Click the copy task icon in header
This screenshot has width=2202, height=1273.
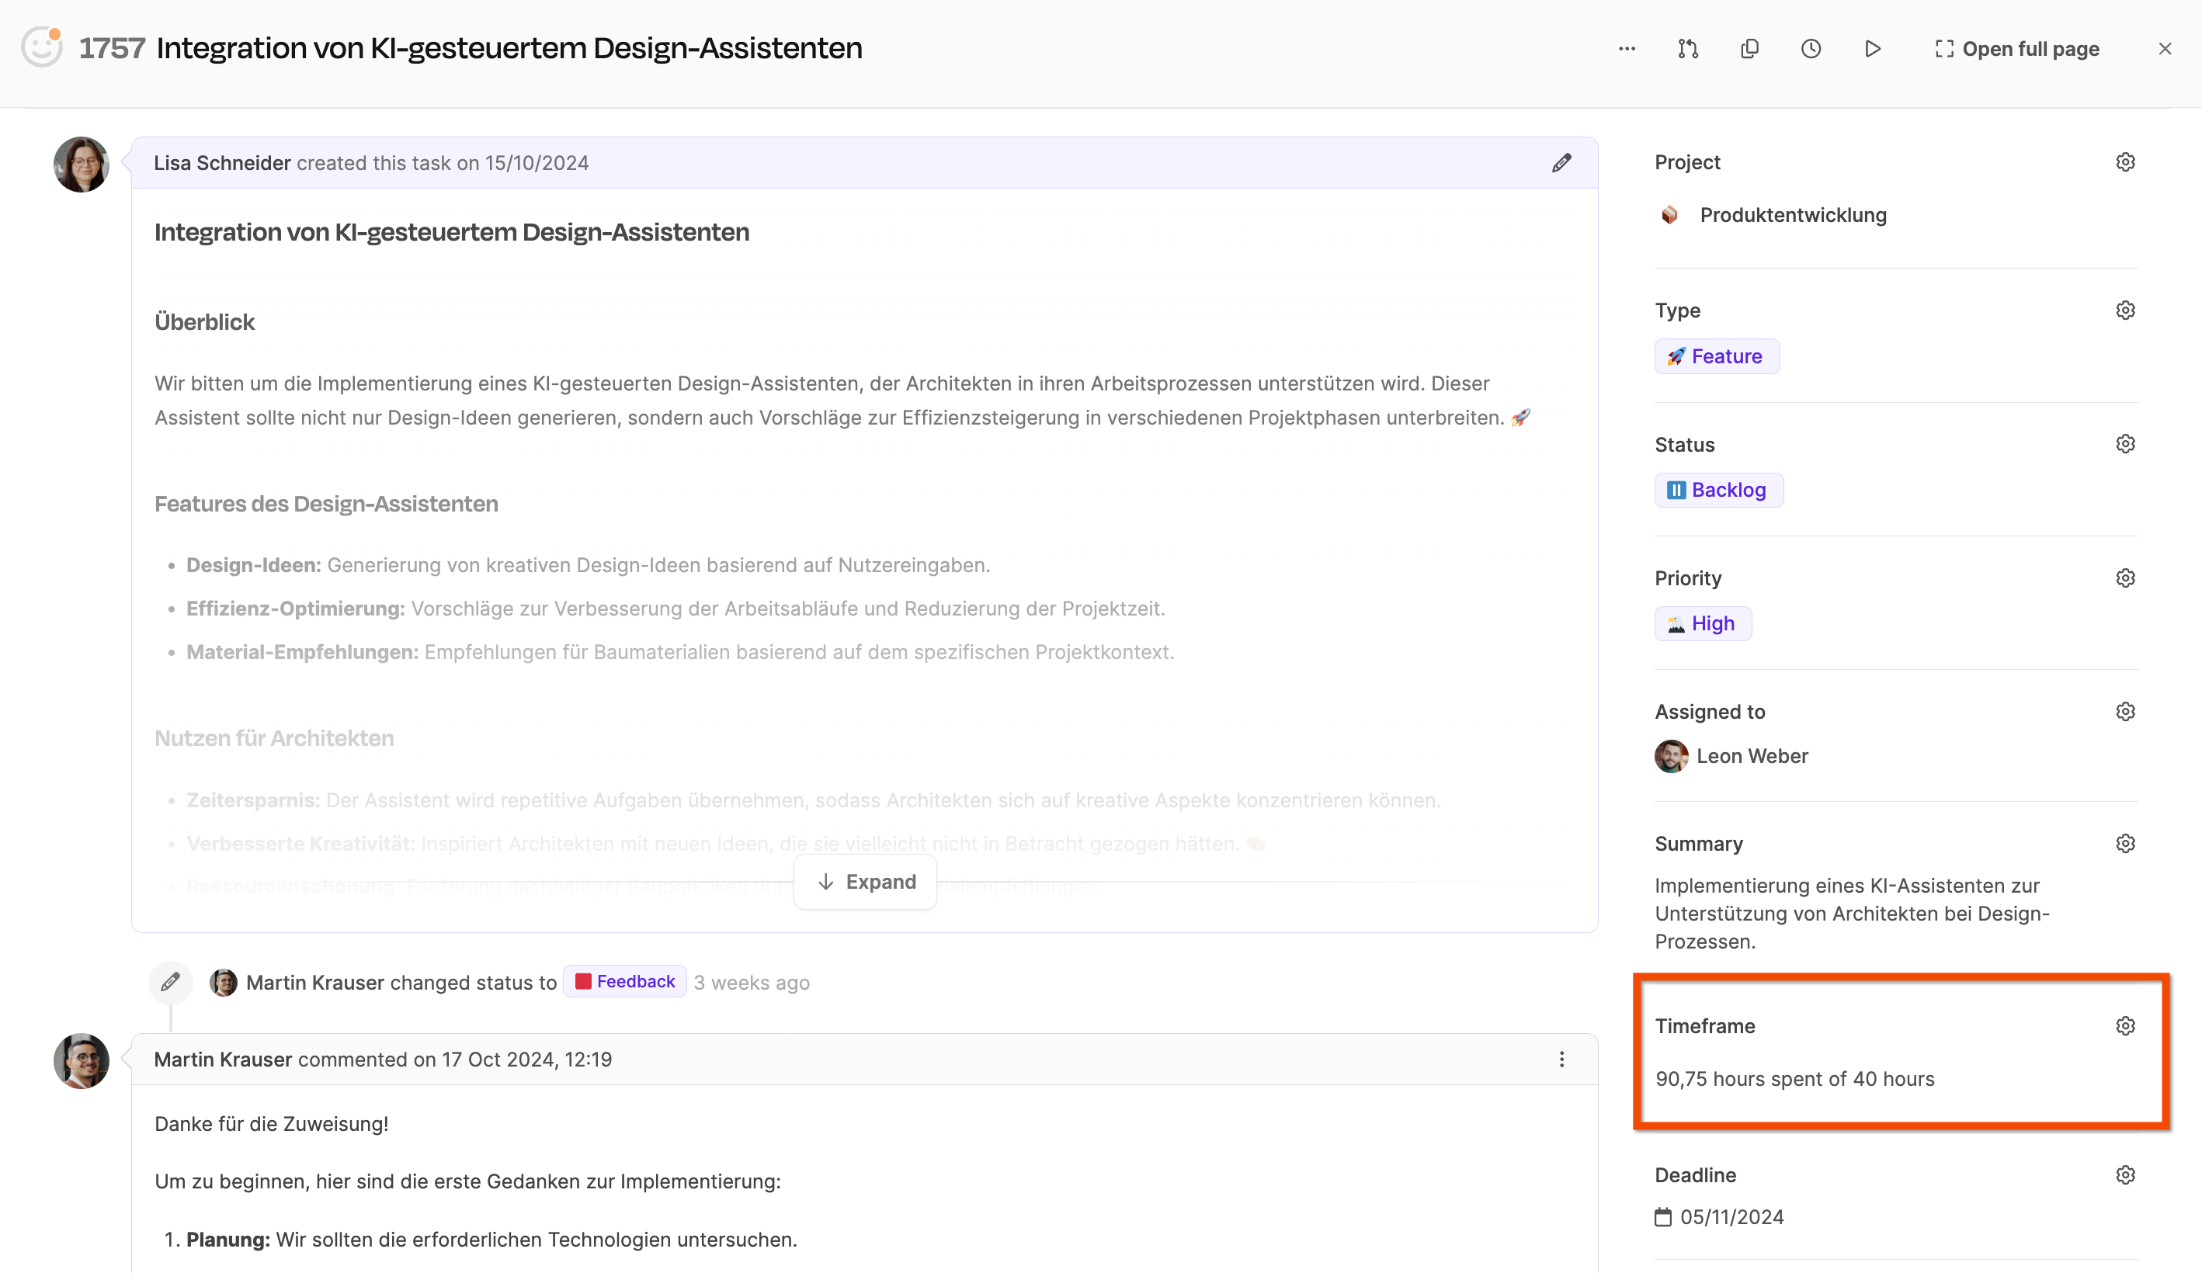tap(1749, 49)
